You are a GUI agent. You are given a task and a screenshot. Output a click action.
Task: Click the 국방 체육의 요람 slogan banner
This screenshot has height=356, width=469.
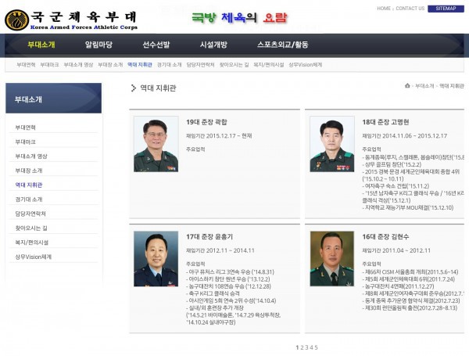(239, 18)
